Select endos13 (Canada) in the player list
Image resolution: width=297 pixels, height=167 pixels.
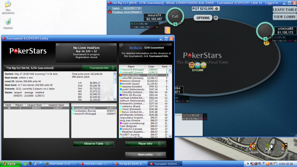click(143, 129)
